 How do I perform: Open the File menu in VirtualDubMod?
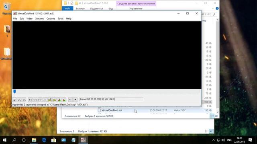click(x=15, y=19)
